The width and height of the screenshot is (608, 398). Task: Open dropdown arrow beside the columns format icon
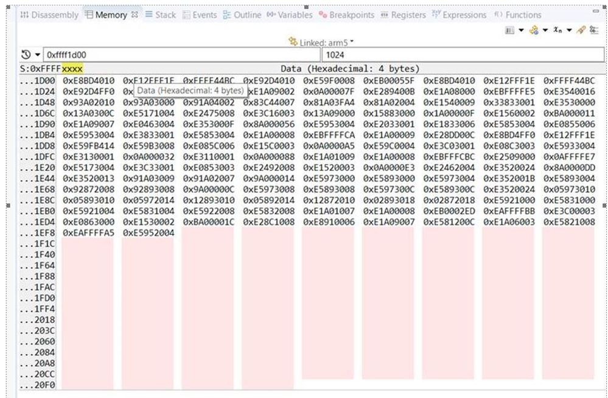pos(521,30)
